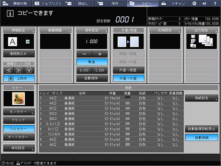The width and height of the screenshot is (221, 166).
Task: Click the fruit color preview thumbnail
Action: pos(18,98)
